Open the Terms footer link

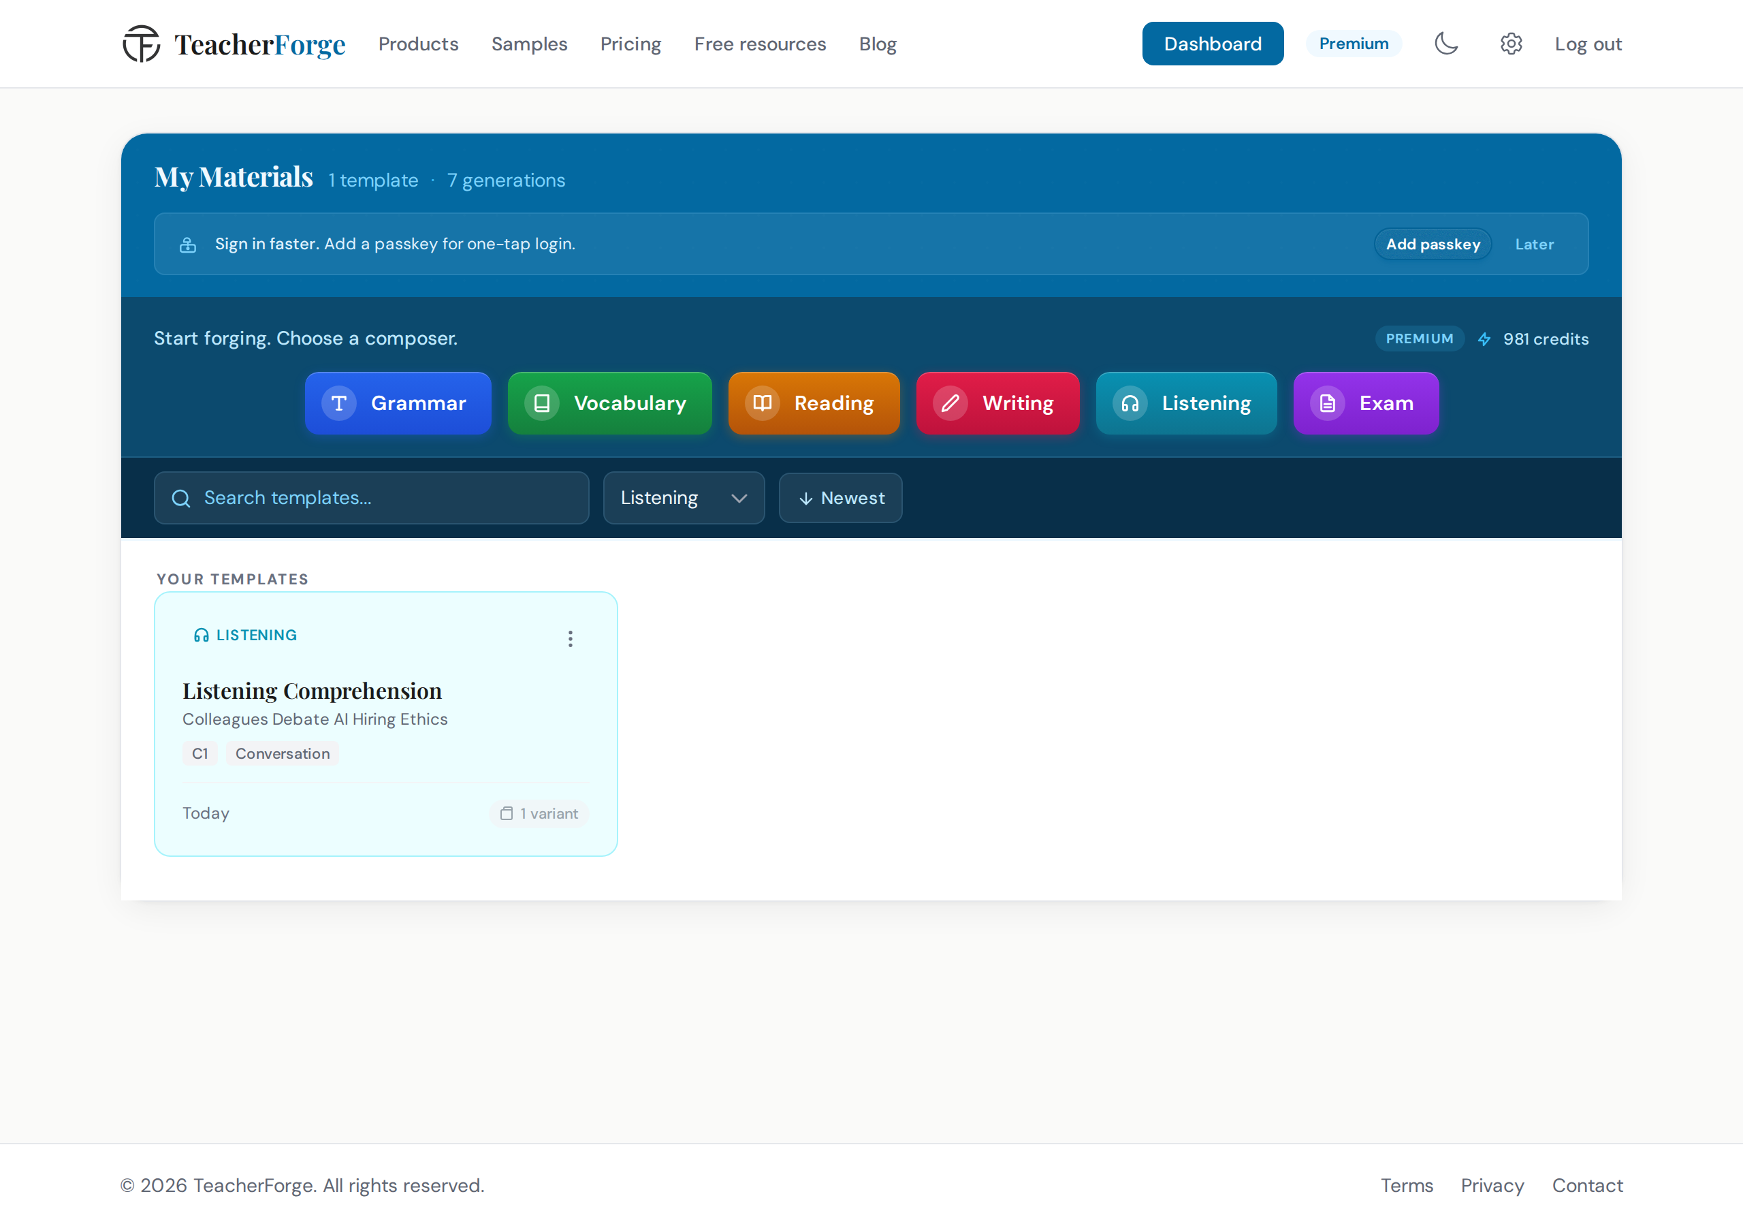click(x=1406, y=1185)
